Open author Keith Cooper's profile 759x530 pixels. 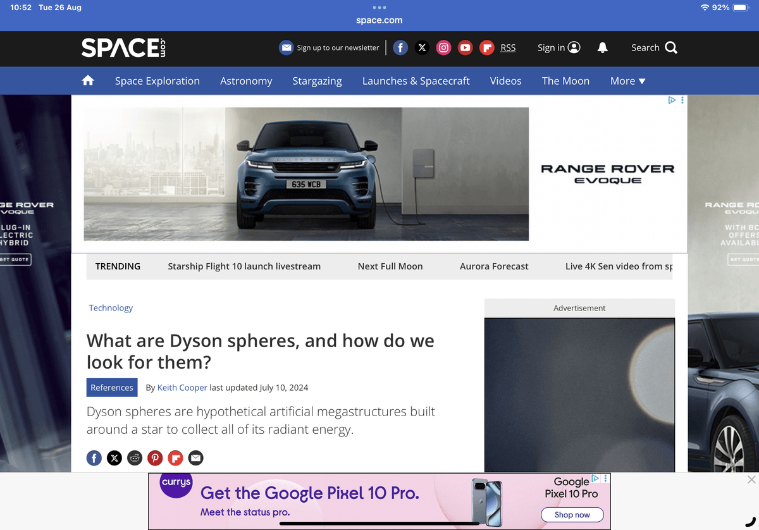pyautogui.click(x=182, y=388)
